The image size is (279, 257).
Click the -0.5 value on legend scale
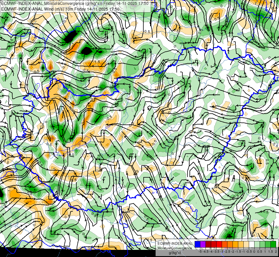click(249, 252)
